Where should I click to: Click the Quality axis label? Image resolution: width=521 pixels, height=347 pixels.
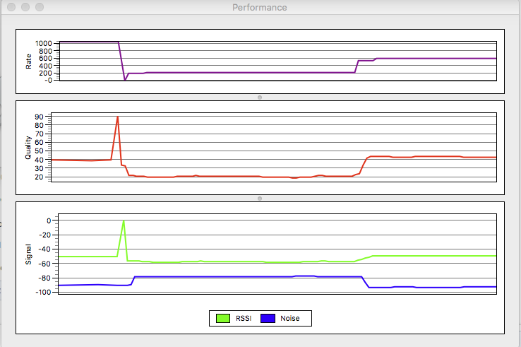28,148
